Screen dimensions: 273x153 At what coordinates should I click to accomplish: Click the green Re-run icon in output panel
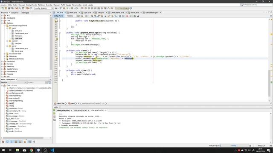(x=54, y=110)
